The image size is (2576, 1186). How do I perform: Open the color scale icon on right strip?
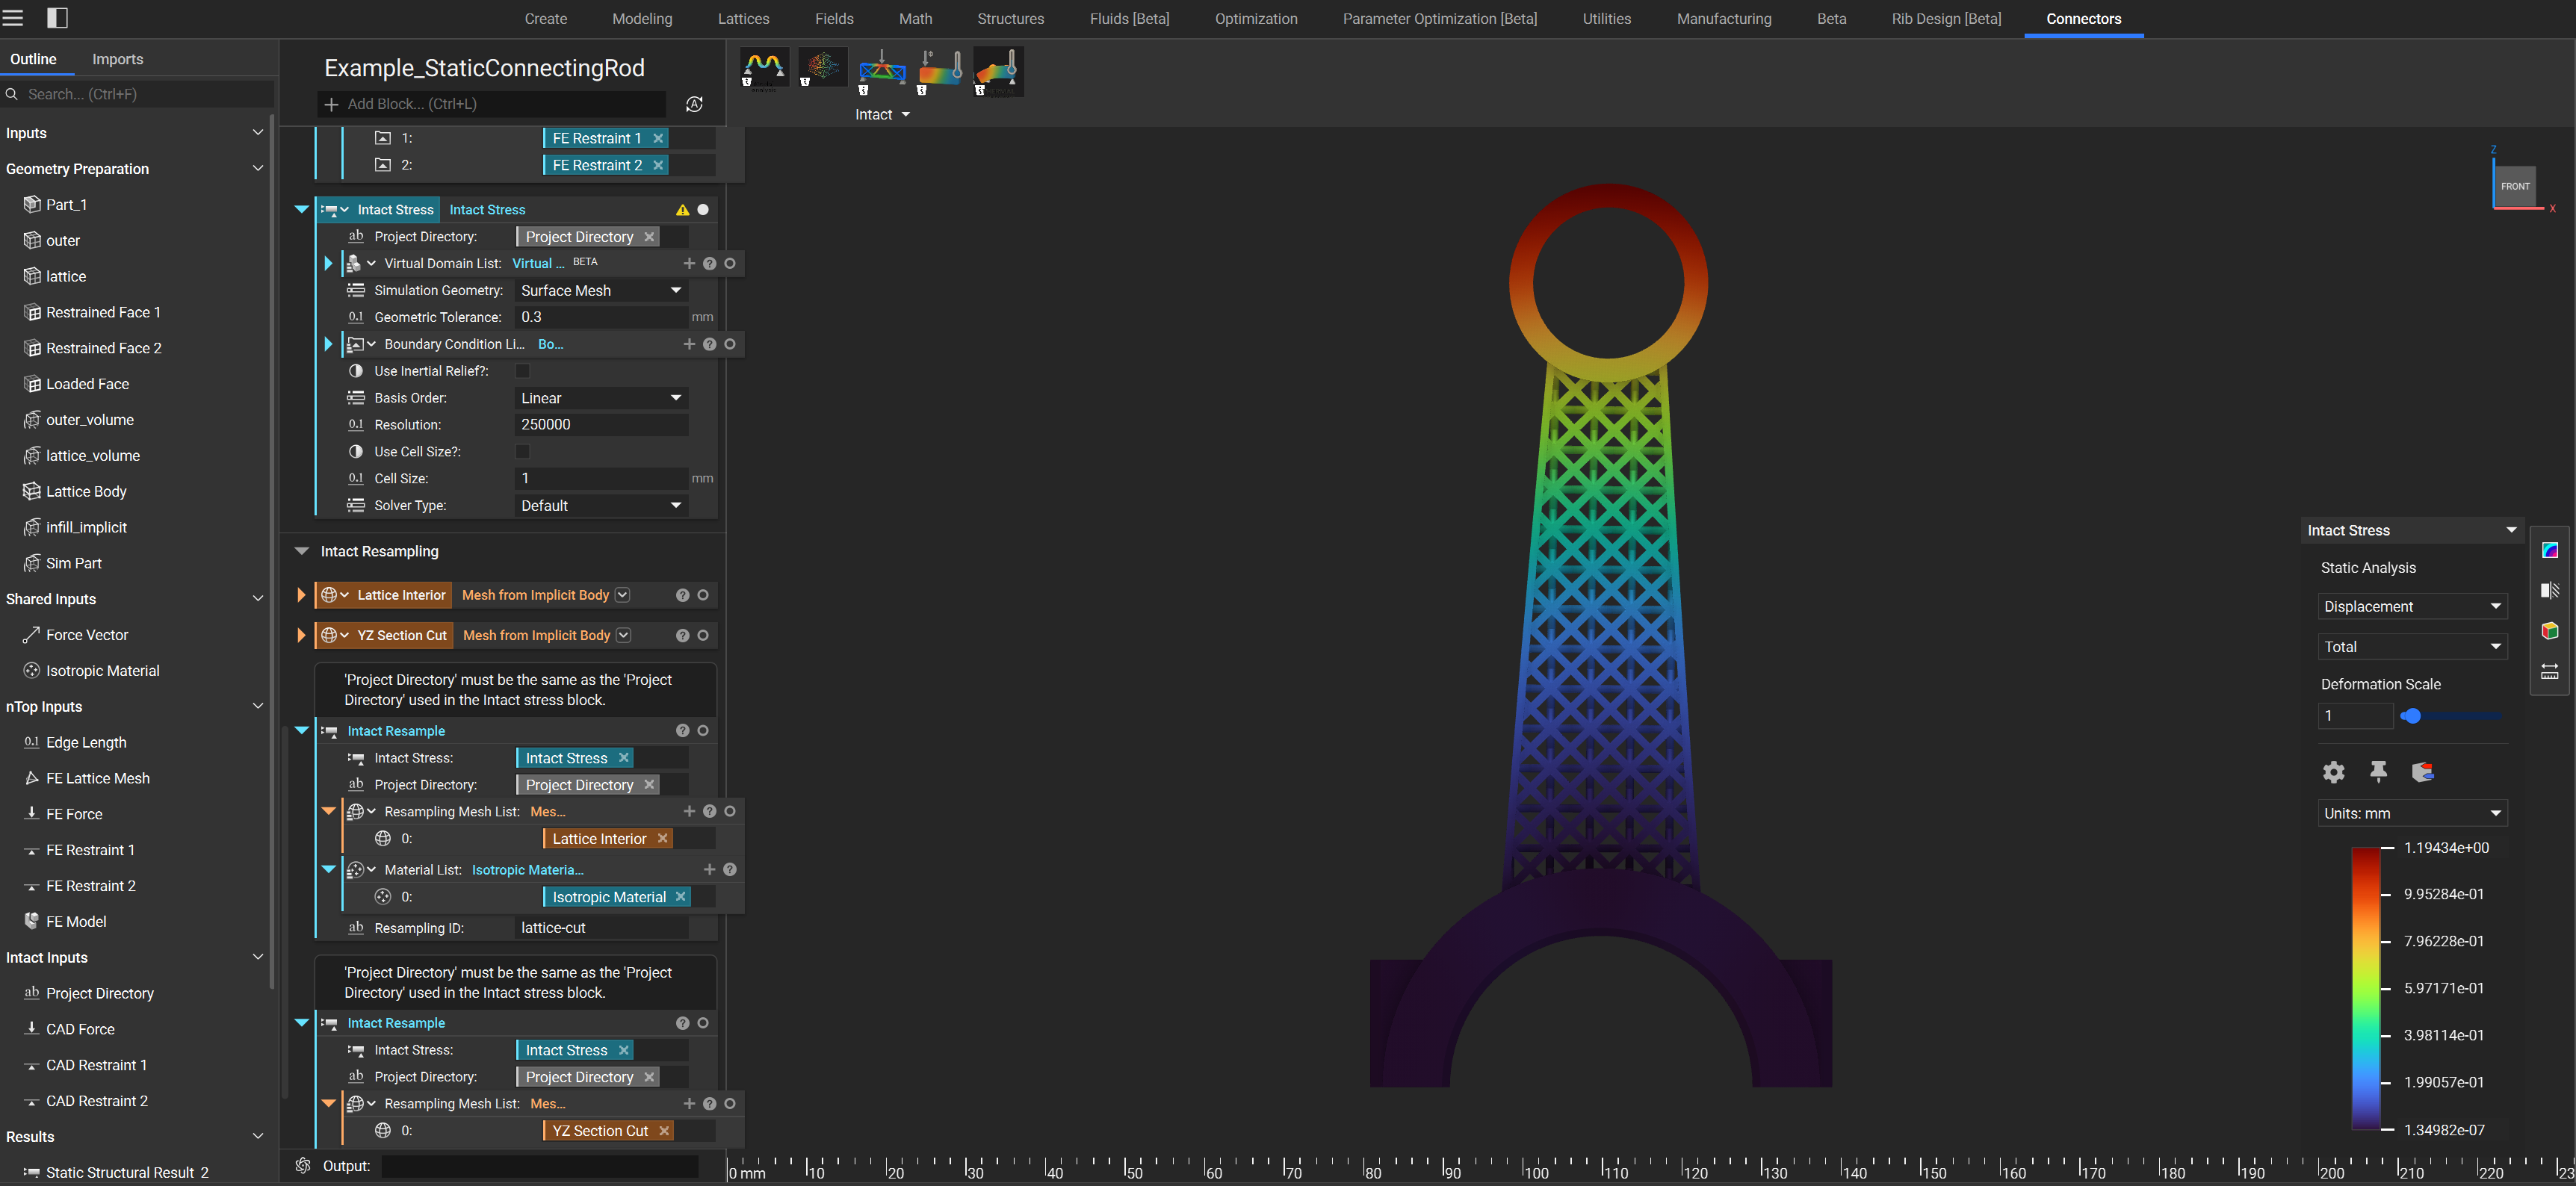(x=2550, y=550)
